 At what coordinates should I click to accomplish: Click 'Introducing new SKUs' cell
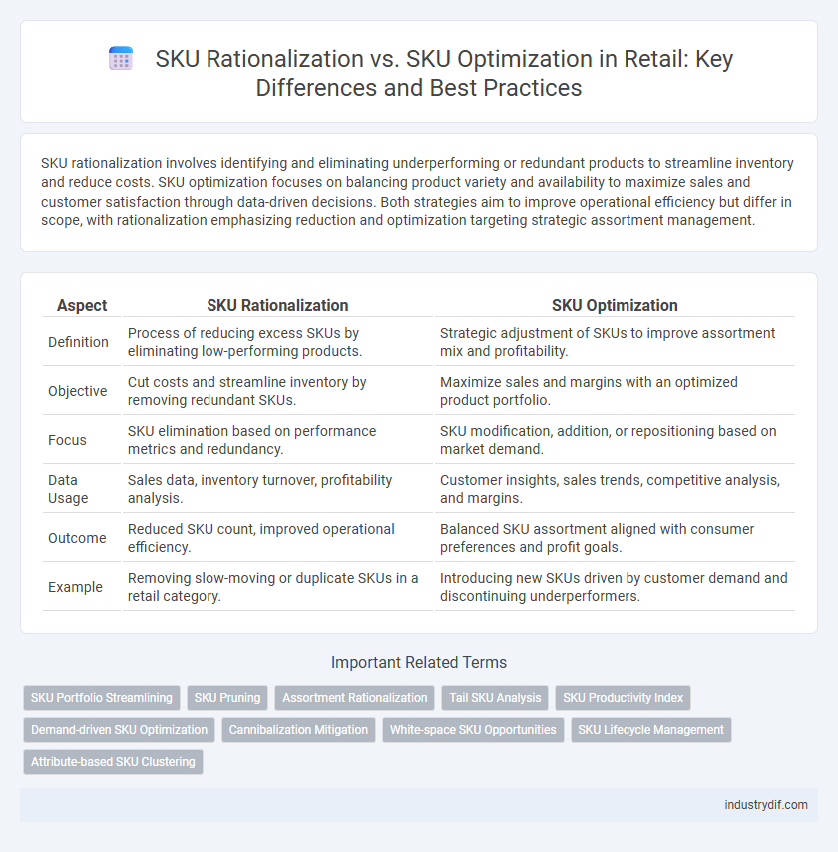[615, 587]
